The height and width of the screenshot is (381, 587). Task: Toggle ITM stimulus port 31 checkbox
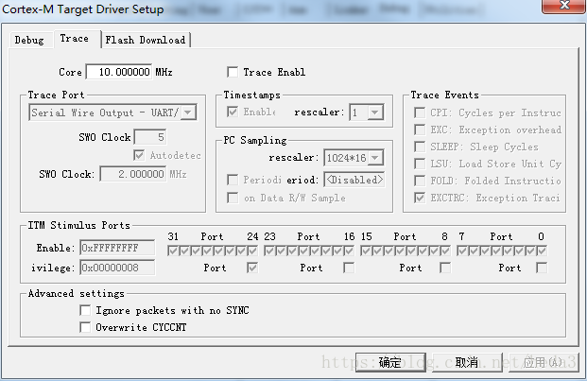point(173,251)
